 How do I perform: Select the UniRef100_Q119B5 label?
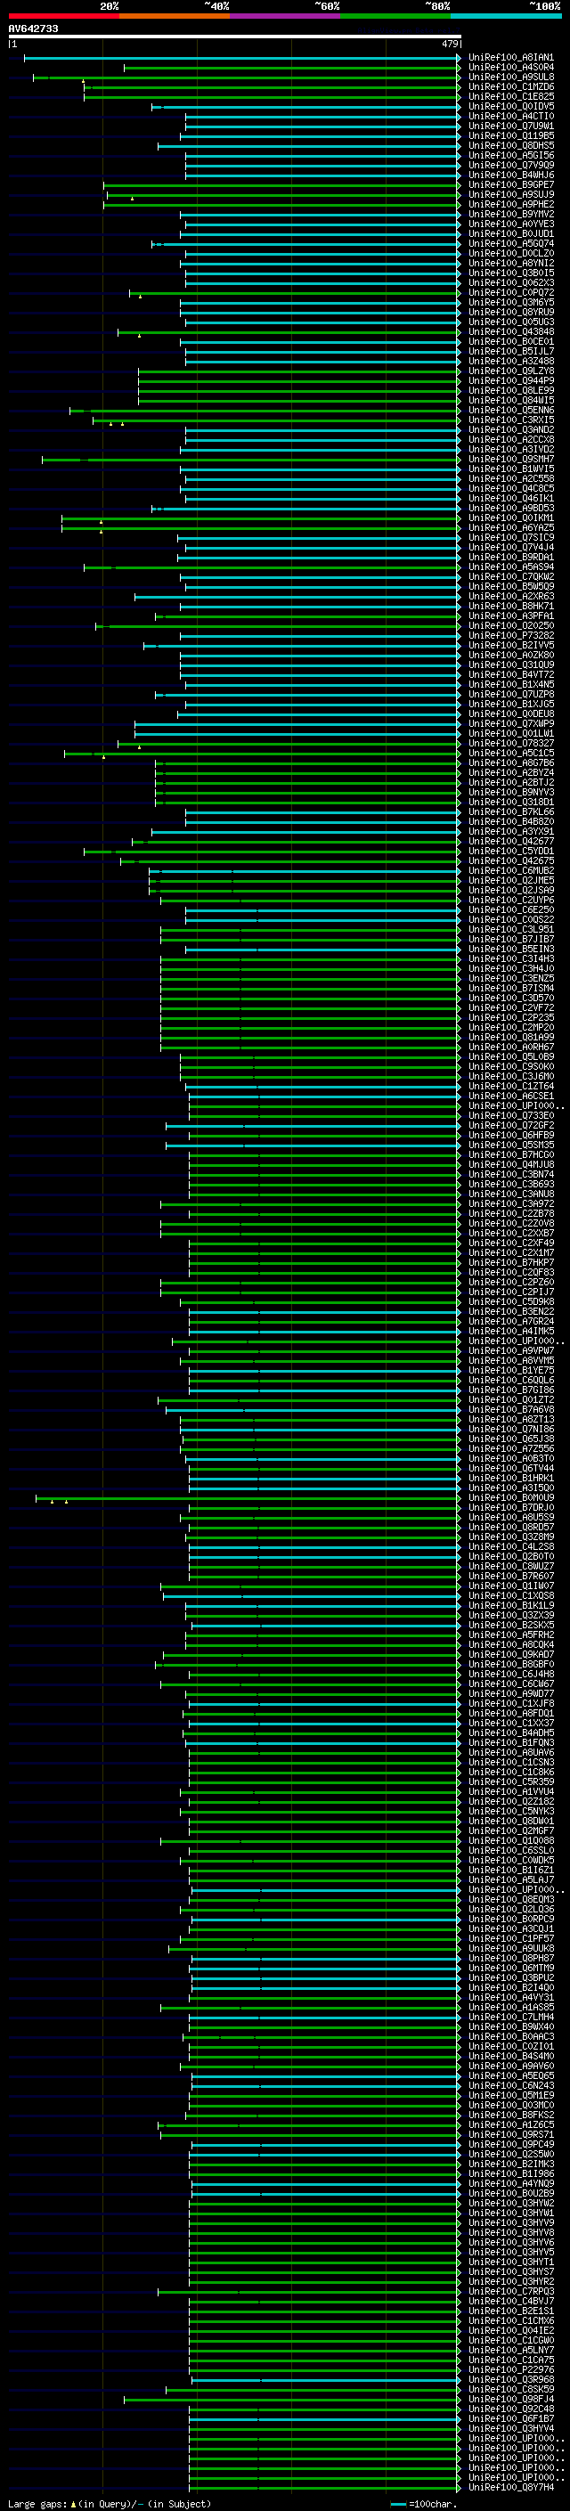coord(510,135)
